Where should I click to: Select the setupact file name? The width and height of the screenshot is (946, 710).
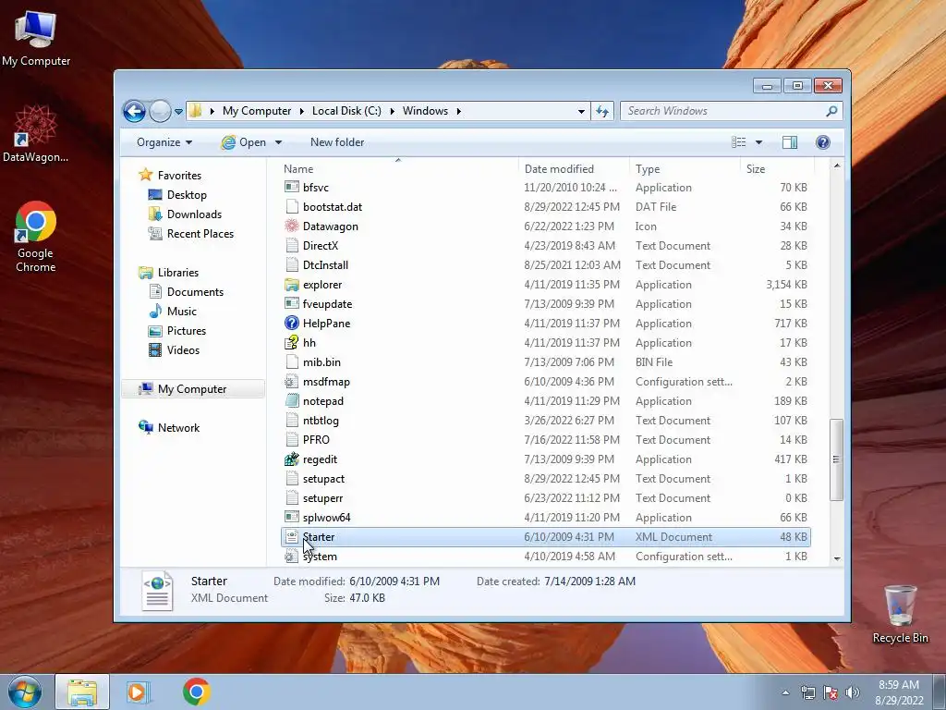[x=324, y=479]
